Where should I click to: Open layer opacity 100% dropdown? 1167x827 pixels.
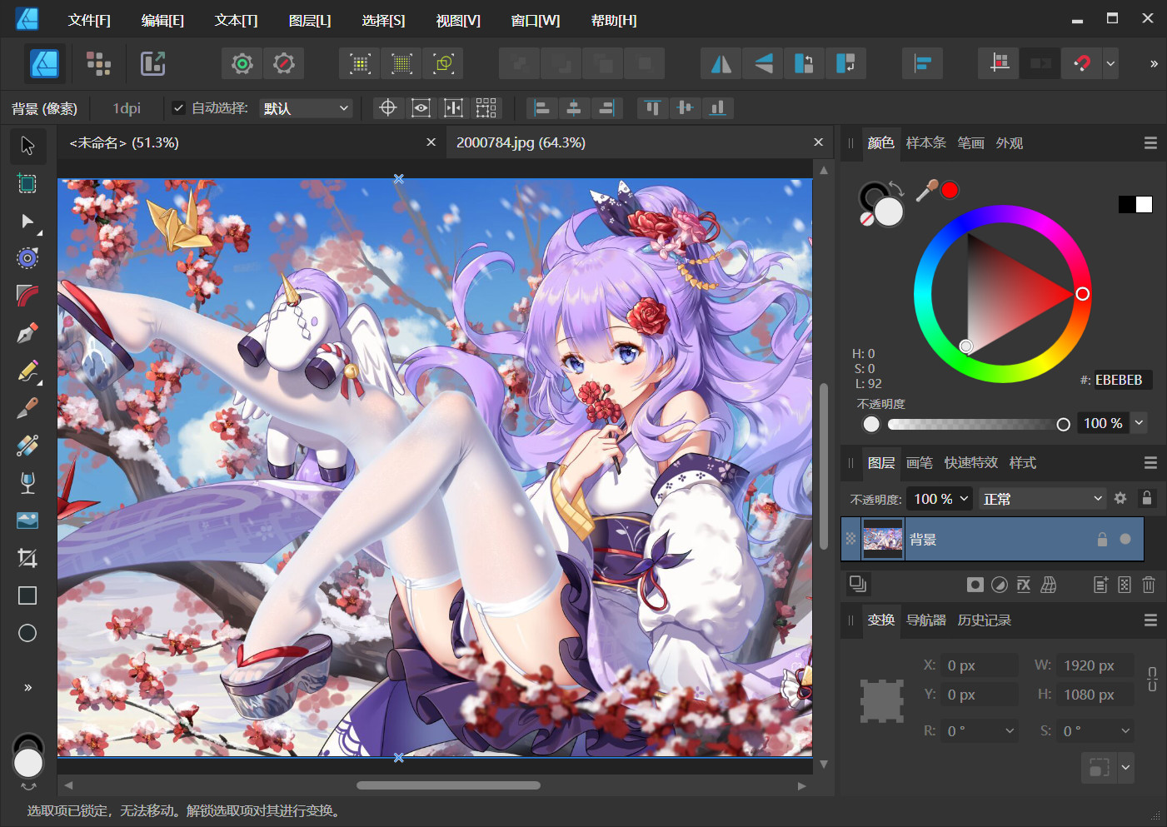pyautogui.click(x=939, y=499)
